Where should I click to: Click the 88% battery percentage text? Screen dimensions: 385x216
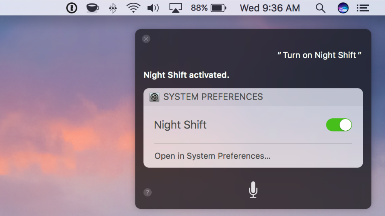click(x=199, y=8)
